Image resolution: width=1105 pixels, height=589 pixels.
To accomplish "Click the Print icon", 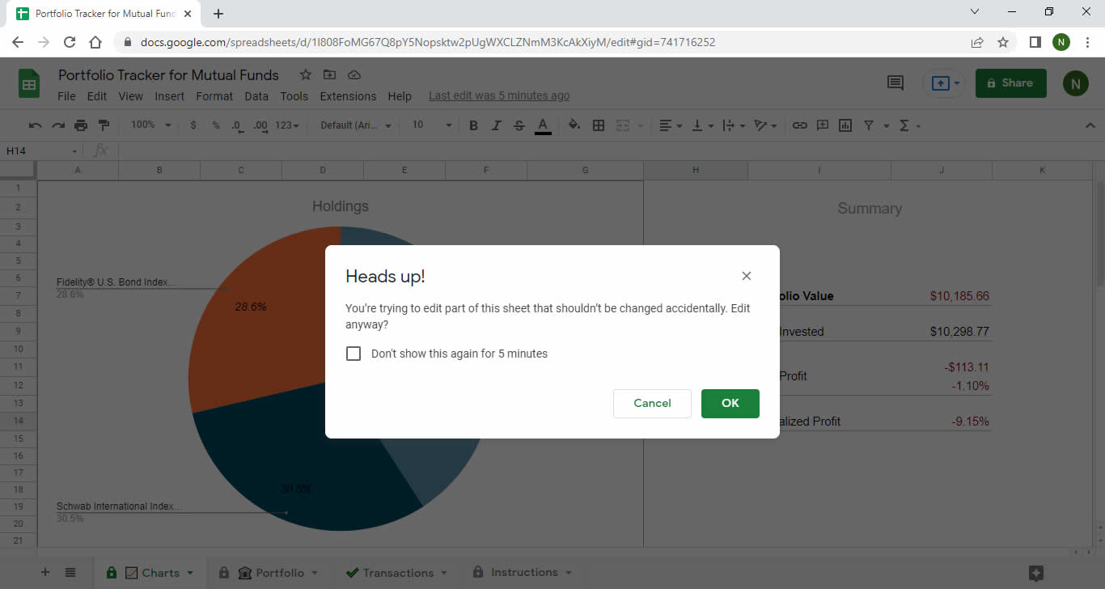I will click(81, 125).
